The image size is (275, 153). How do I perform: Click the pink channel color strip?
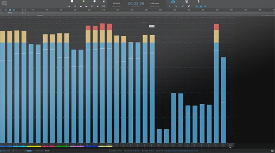48,146
